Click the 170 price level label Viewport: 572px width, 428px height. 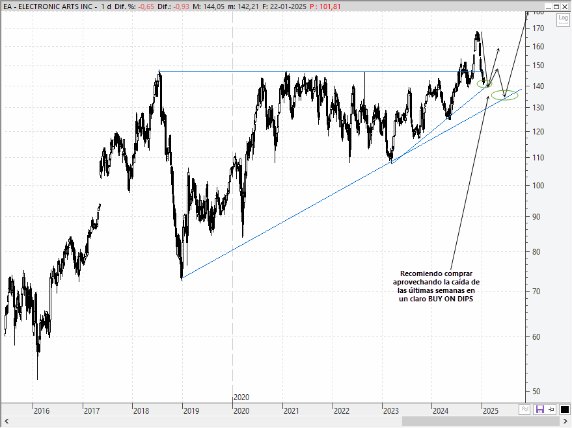point(538,29)
